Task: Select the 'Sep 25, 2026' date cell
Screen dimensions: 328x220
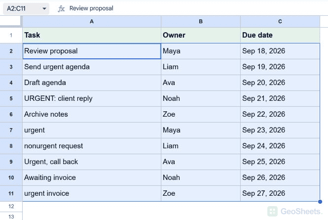Action: (280, 162)
